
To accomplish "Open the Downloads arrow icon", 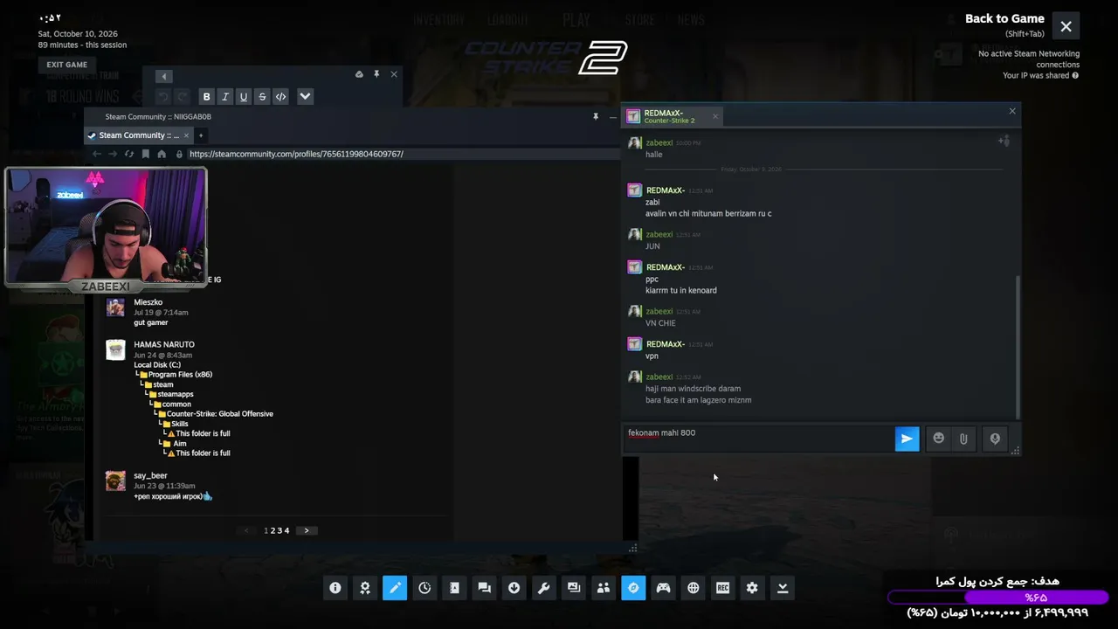I will tap(514, 588).
